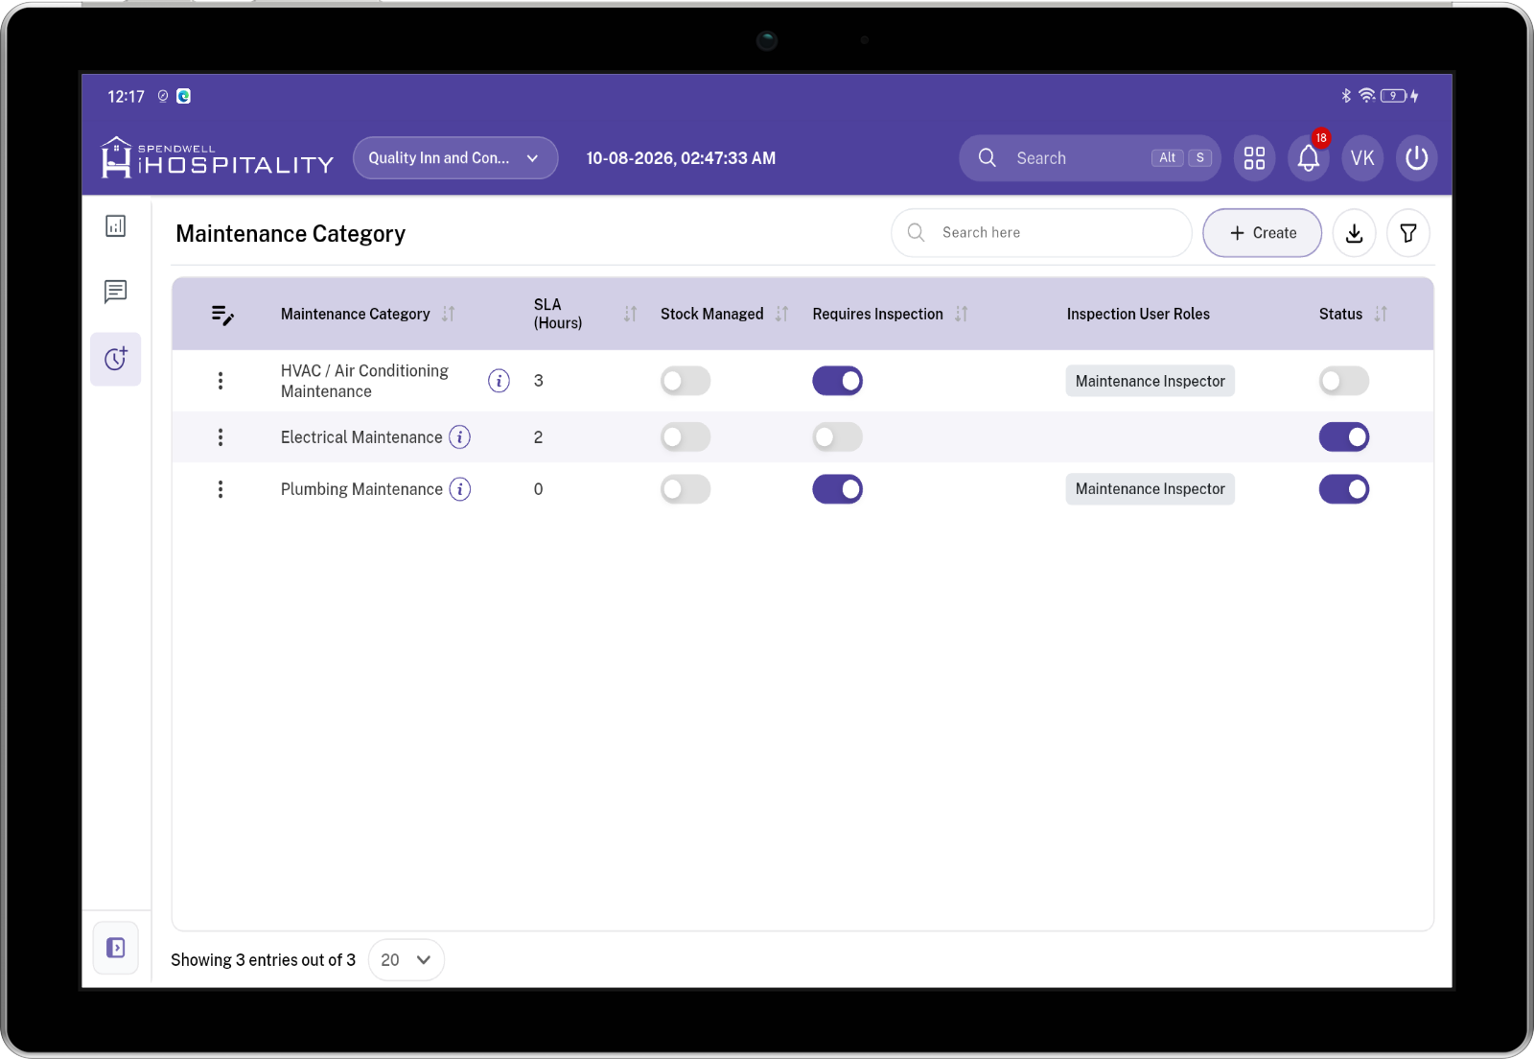Image resolution: width=1534 pixels, height=1059 pixels.
Task: Show info for Plumbing Maintenance
Action: tap(460, 489)
